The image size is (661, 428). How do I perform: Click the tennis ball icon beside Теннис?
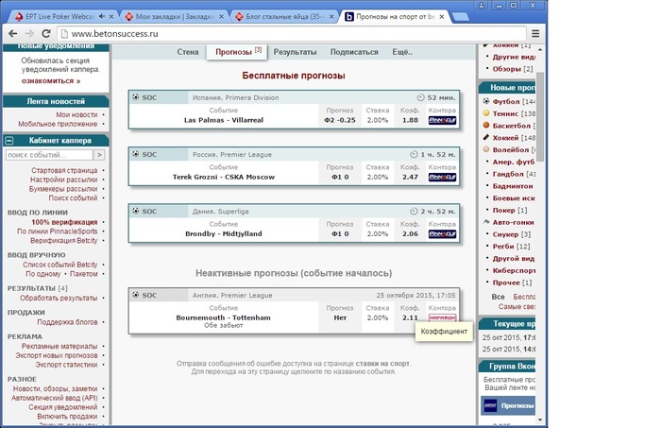pyautogui.click(x=486, y=113)
